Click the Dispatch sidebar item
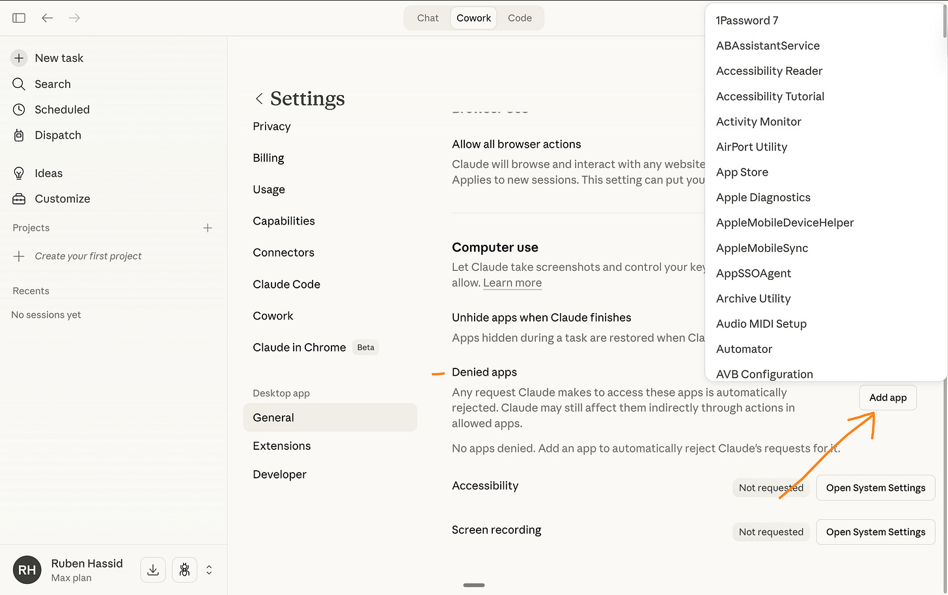The image size is (948, 595). [x=58, y=135]
